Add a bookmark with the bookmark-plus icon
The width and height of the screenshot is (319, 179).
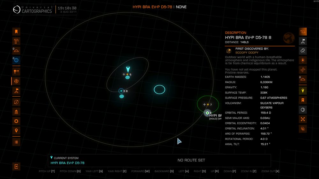[303, 100]
